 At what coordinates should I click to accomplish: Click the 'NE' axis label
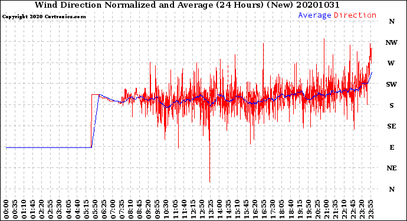(392, 169)
